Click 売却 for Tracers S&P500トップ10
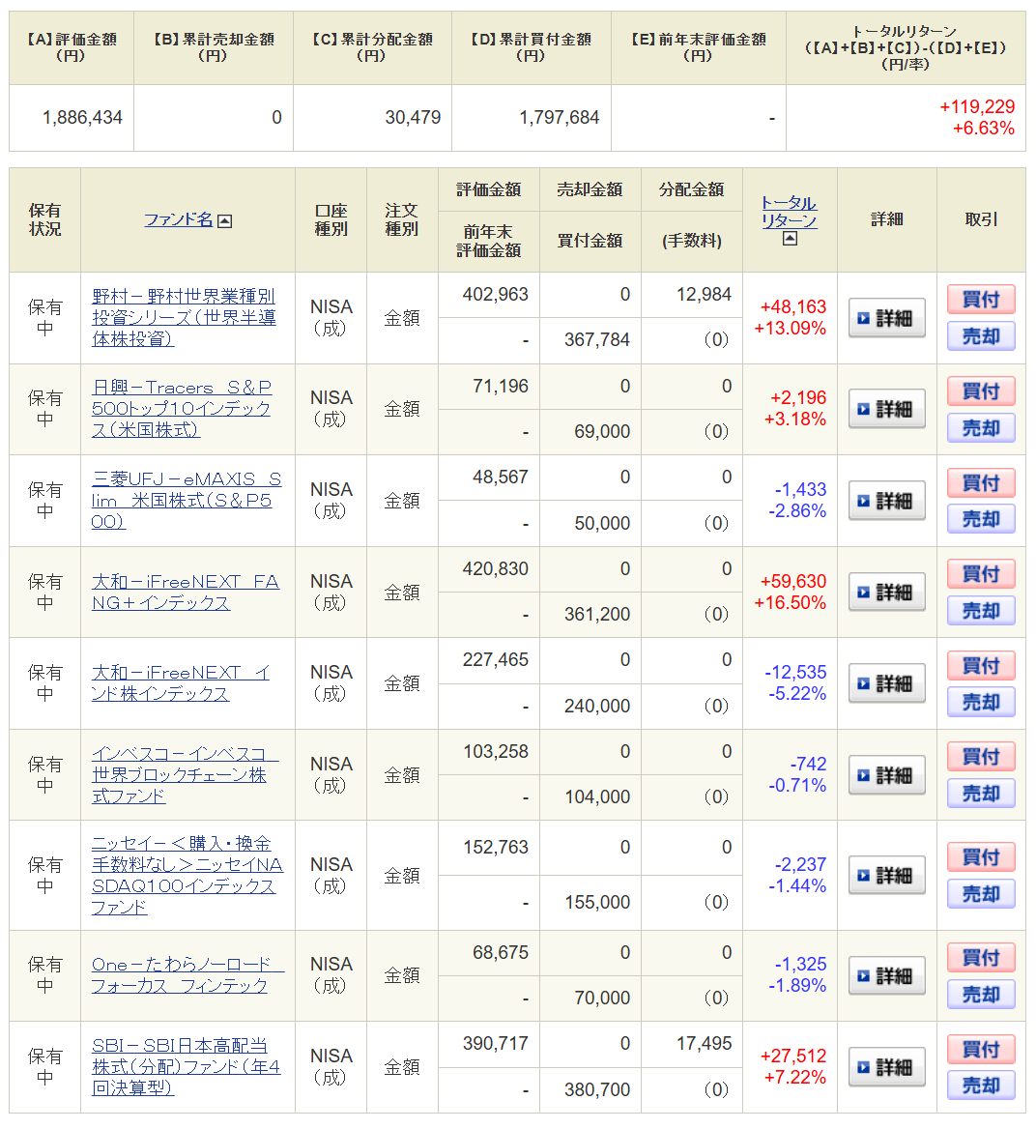 click(981, 427)
